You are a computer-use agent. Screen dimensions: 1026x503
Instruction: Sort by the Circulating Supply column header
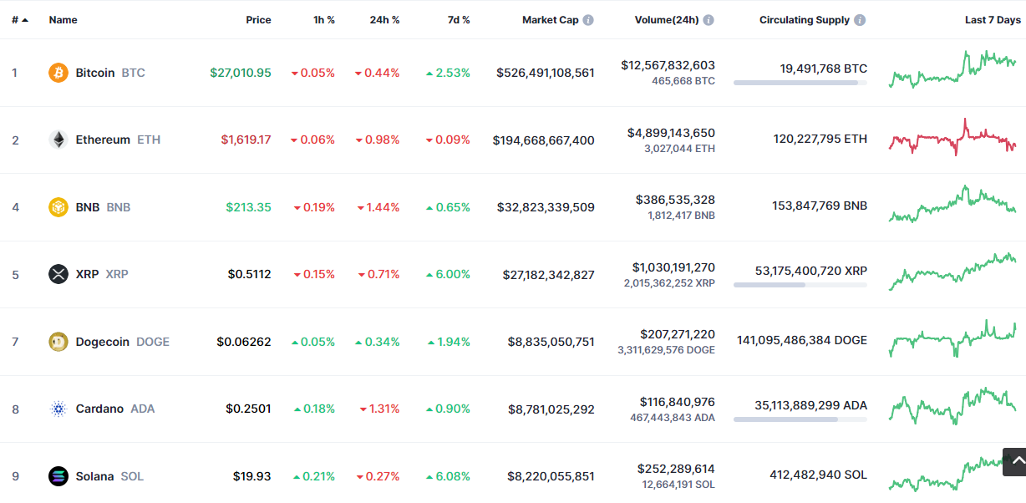coord(804,20)
